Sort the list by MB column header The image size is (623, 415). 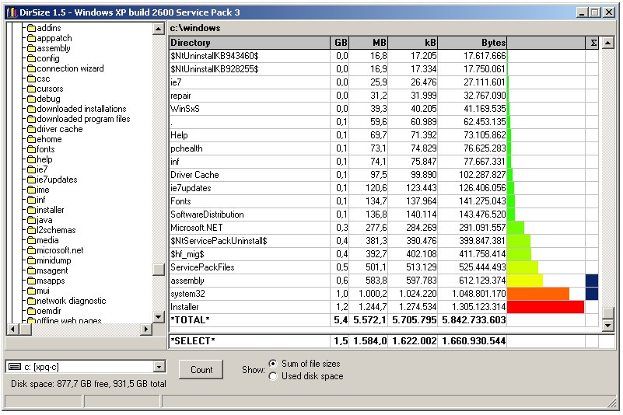pyautogui.click(x=369, y=43)
